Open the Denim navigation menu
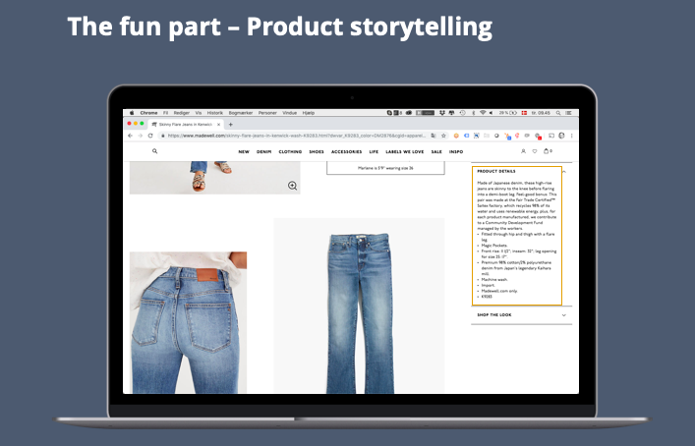This screenshot has width=695, height=446. coord(263,151)
